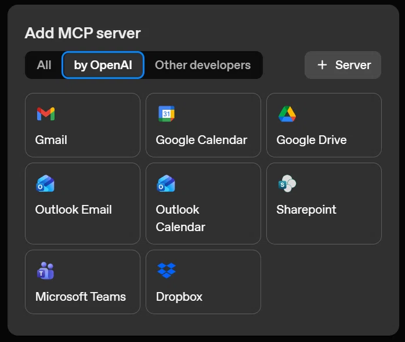Click the Gmail label
The height and width of the screenshot is (342, 405).
tap(51, 140)
